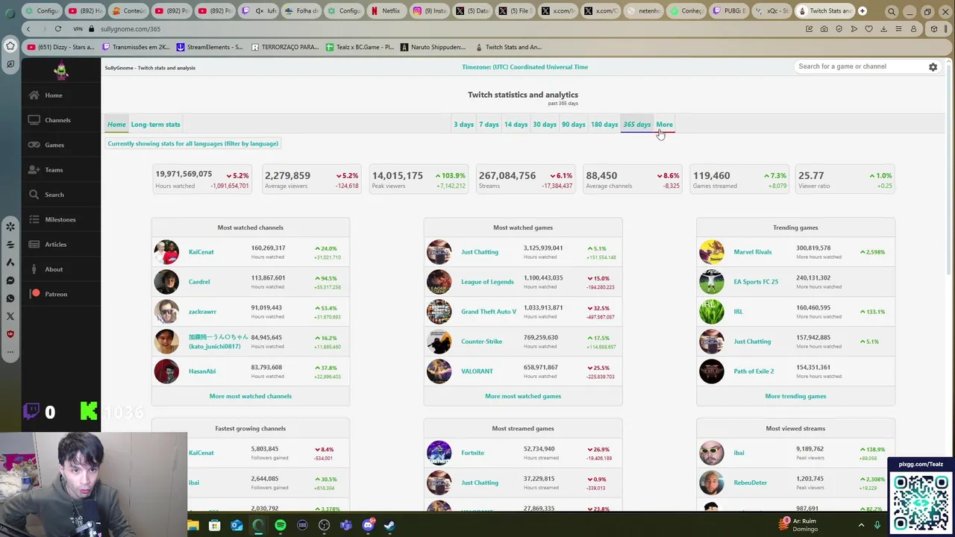Open EA Sports FC 25 trending link
Viewport: 955px width, 537px height.
756,282
